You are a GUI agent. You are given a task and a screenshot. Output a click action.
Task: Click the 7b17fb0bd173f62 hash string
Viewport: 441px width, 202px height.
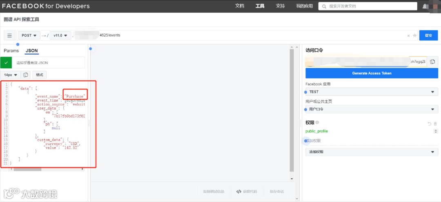tap(69, 116)
